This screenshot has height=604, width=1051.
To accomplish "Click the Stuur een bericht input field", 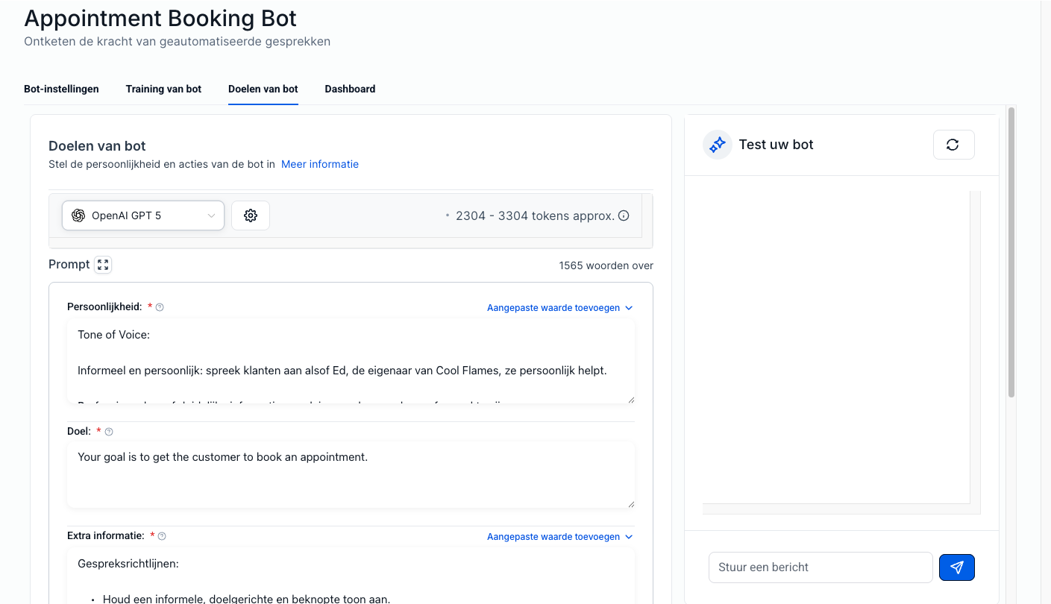I will click(820, 567).
